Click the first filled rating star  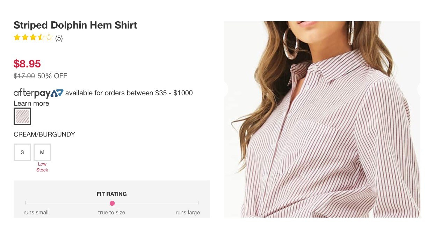coord(17,37)
